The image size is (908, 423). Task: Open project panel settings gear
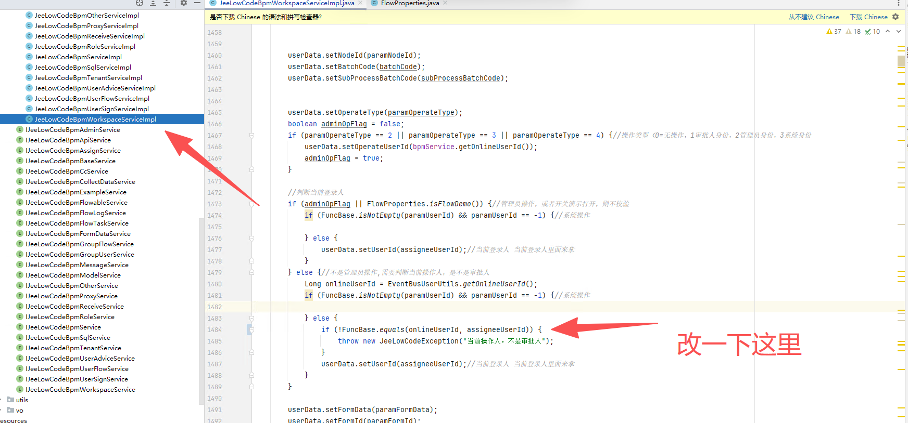[x=184, y=3]
